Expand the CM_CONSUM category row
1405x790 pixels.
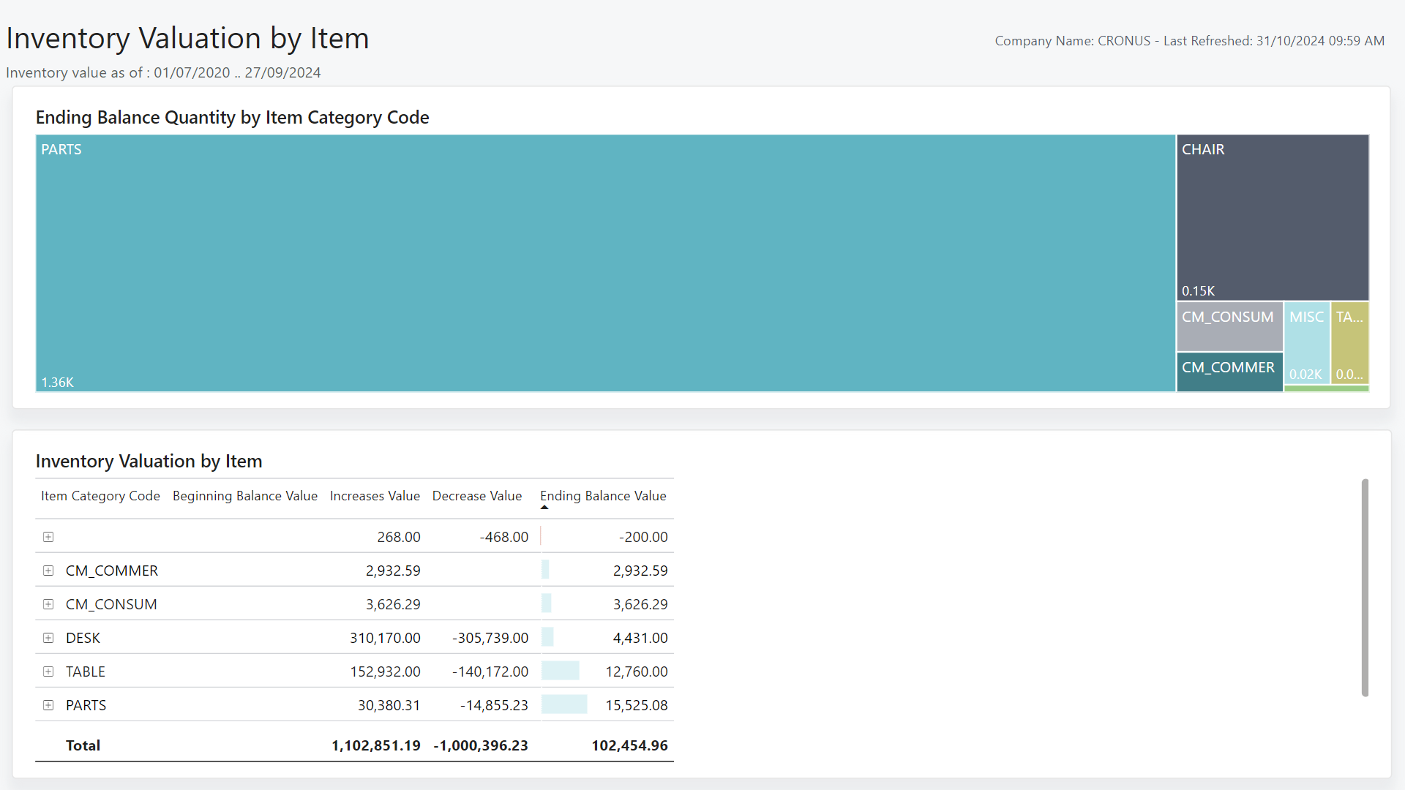48,604
